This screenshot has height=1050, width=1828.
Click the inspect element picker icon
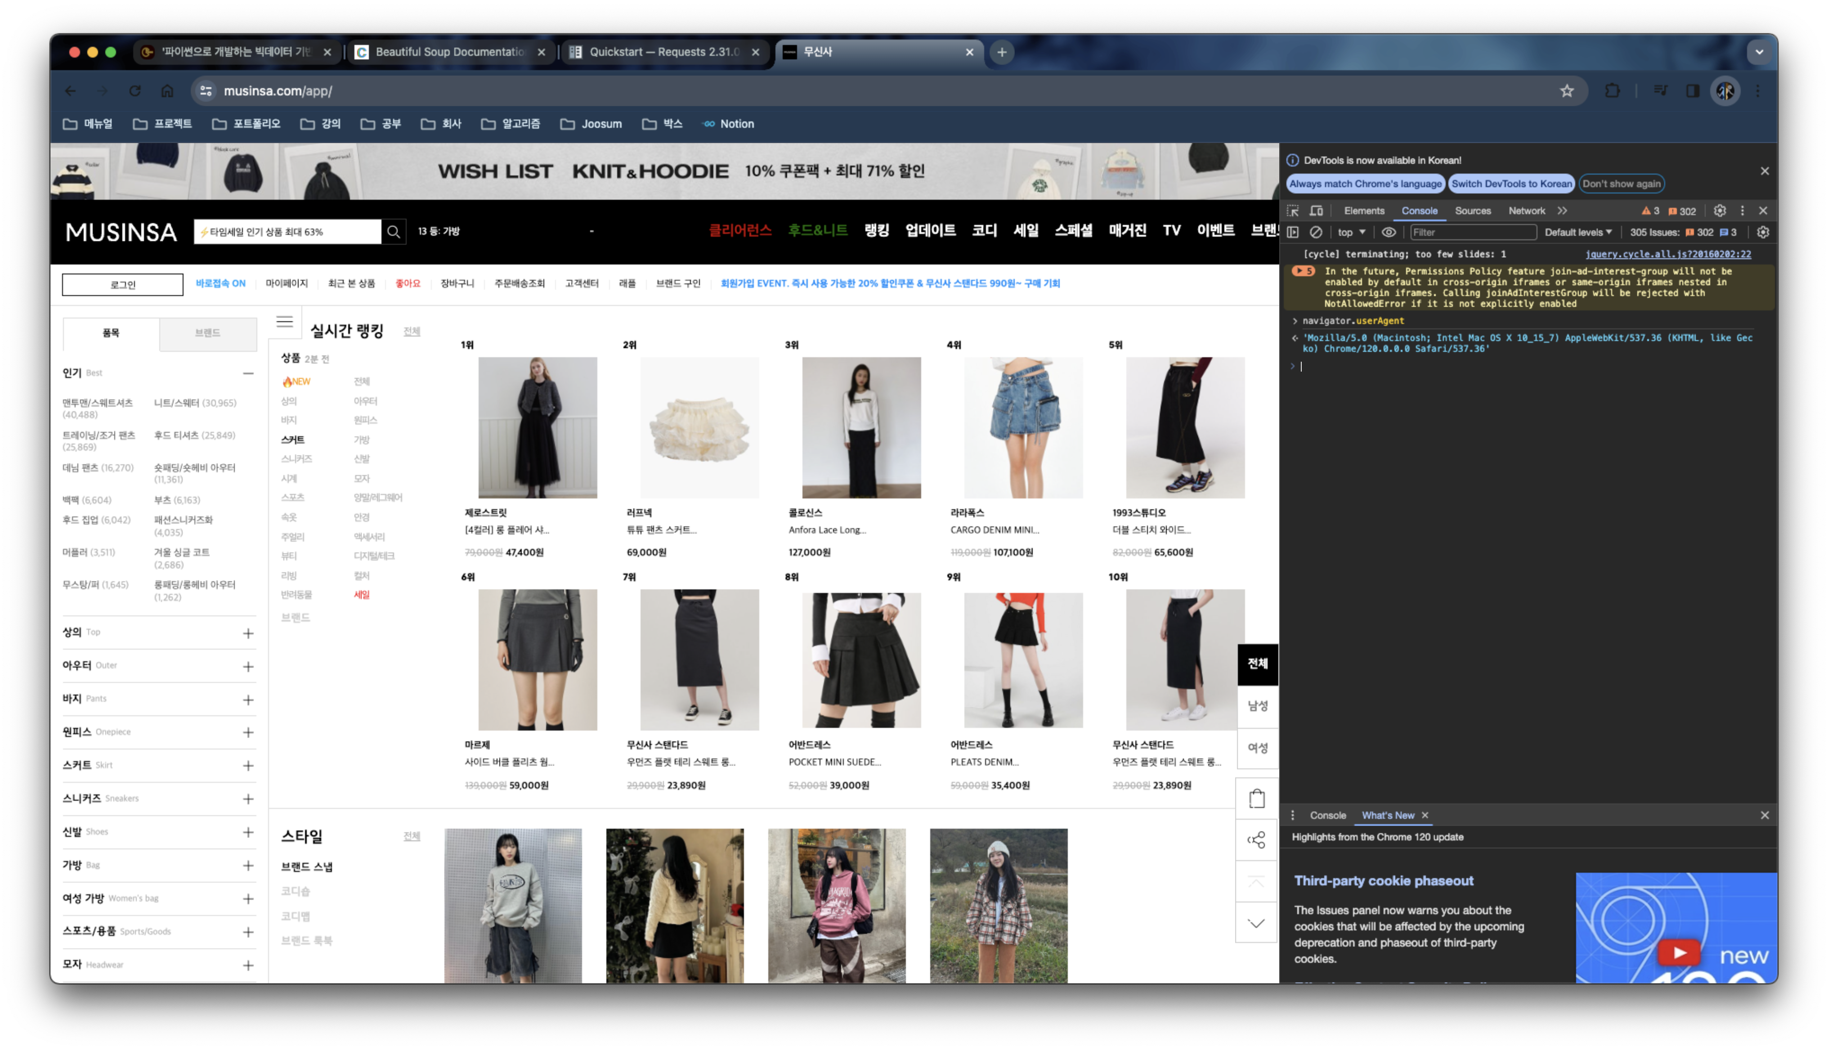click(x=1293, y=211)
